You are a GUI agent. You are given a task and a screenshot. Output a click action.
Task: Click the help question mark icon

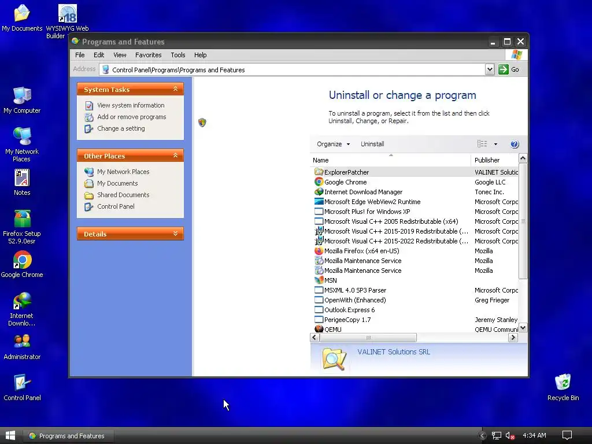click(x=515, y=144)
